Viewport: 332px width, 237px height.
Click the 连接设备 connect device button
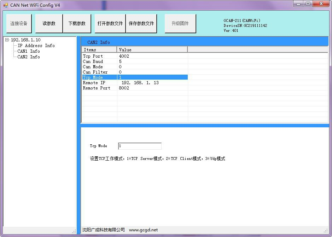19,24
